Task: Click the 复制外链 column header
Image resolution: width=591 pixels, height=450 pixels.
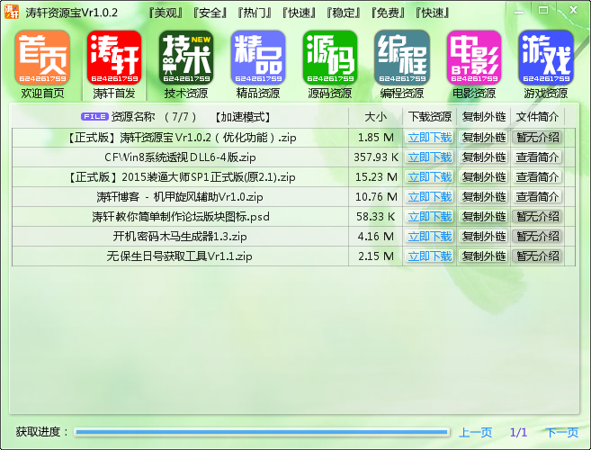Action: pyautogui.click(x=484, y=117)
